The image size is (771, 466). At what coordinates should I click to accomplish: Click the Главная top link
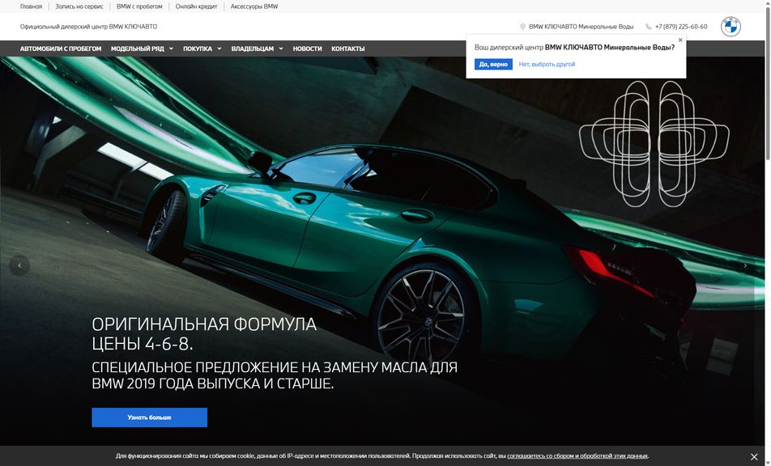(31, 6)
